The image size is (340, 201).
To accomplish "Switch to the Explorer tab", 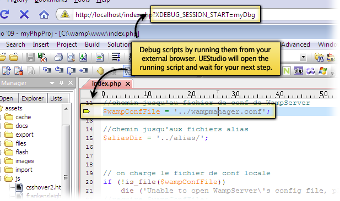I will point(33,98).
